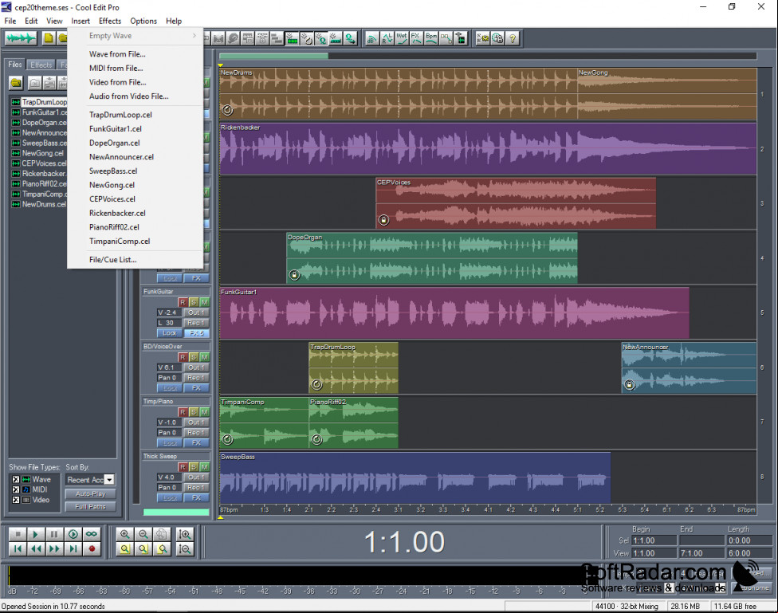Click the Close File icon in Files panel
Image resolution: width=778 pixels, height=613 pixels.
point(35,83)
